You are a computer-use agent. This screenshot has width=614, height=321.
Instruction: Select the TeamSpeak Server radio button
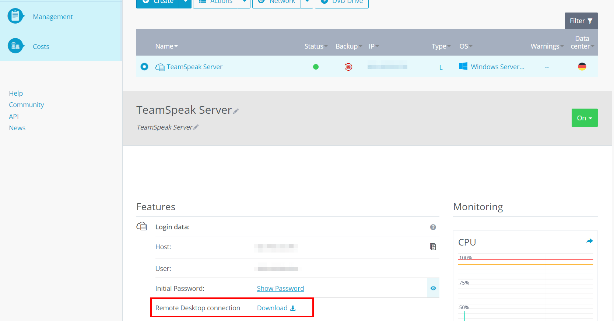[144, 67]
